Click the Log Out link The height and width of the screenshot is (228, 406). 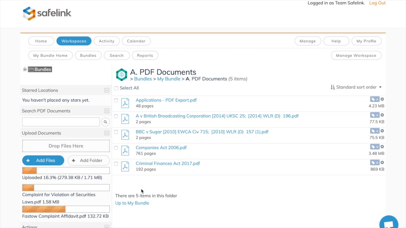click(377, 3)
